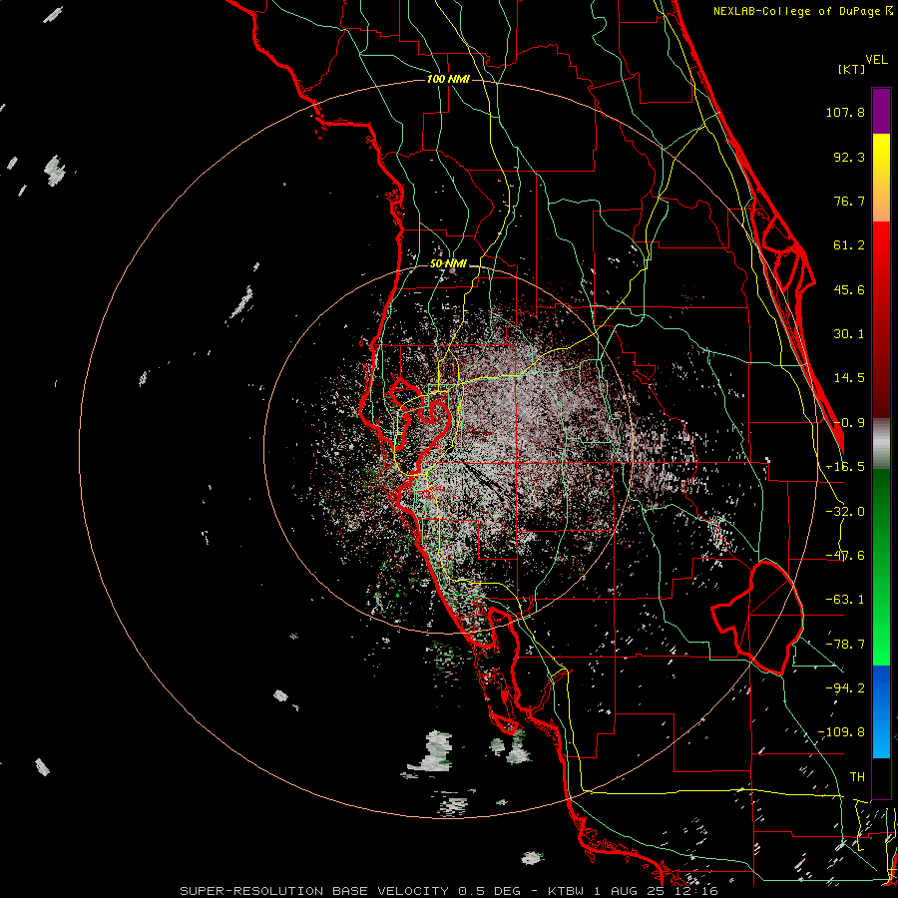Screen dimensions: 898x898
Task: Click the yellow segment of the velocity color bar
Action: [881, 156]
